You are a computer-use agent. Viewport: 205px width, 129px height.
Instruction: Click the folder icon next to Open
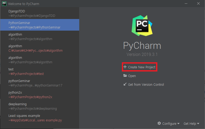[x=125, y=76]
